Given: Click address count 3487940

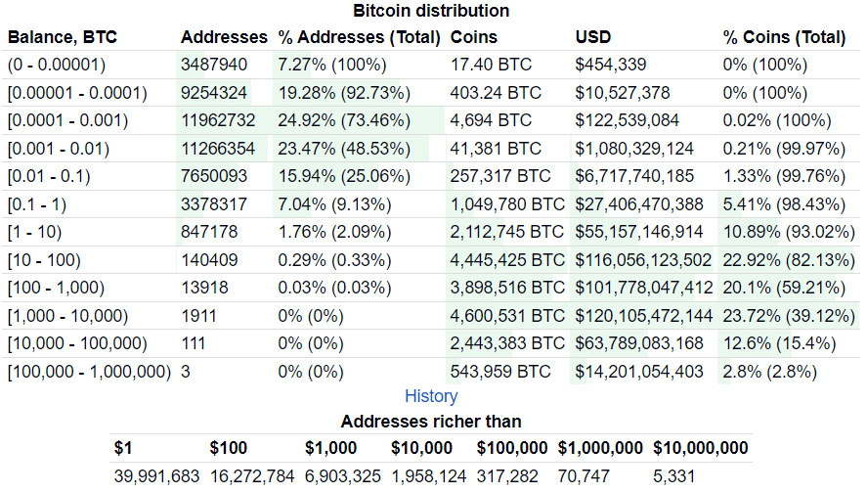Looking at the screenshot, I should click(x=214, y=65).
